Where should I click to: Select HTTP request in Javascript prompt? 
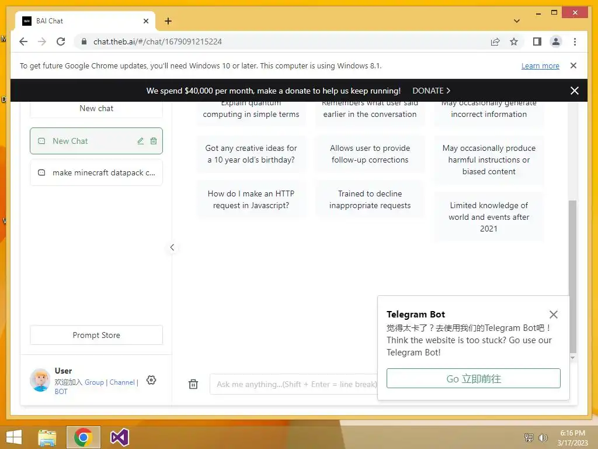tap(251, 199)
